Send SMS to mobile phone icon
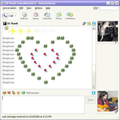This screenshot has height=120, width=120. pyautogui.click(x=84, y=24)
